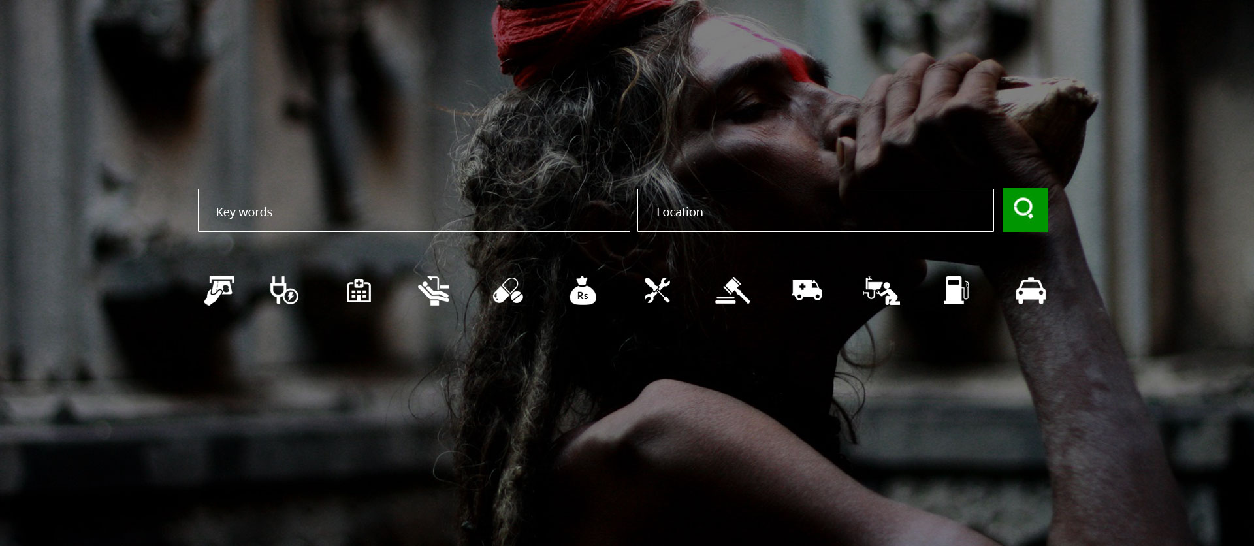This screenshot has height=546, width=1254.
Task: Choose the dentist chair category icon
Action: tap(434, 291)
